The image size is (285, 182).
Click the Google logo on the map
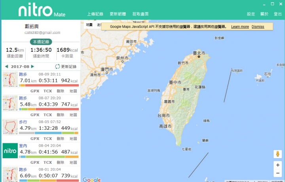coord(91,180)
